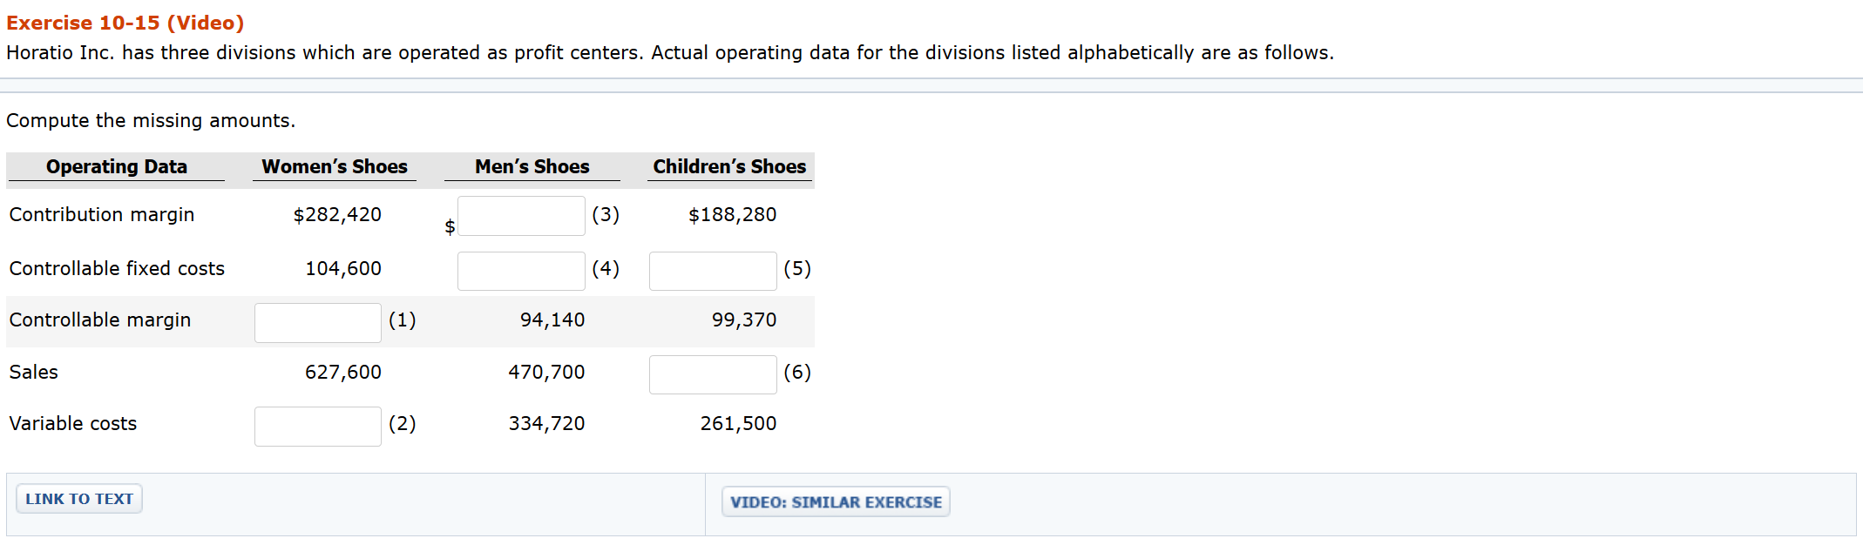Click the Men's Shoes contribution margin input (3)
Image resolution: width=1863 pixels, height=545 pixels.
click(521, 216)
